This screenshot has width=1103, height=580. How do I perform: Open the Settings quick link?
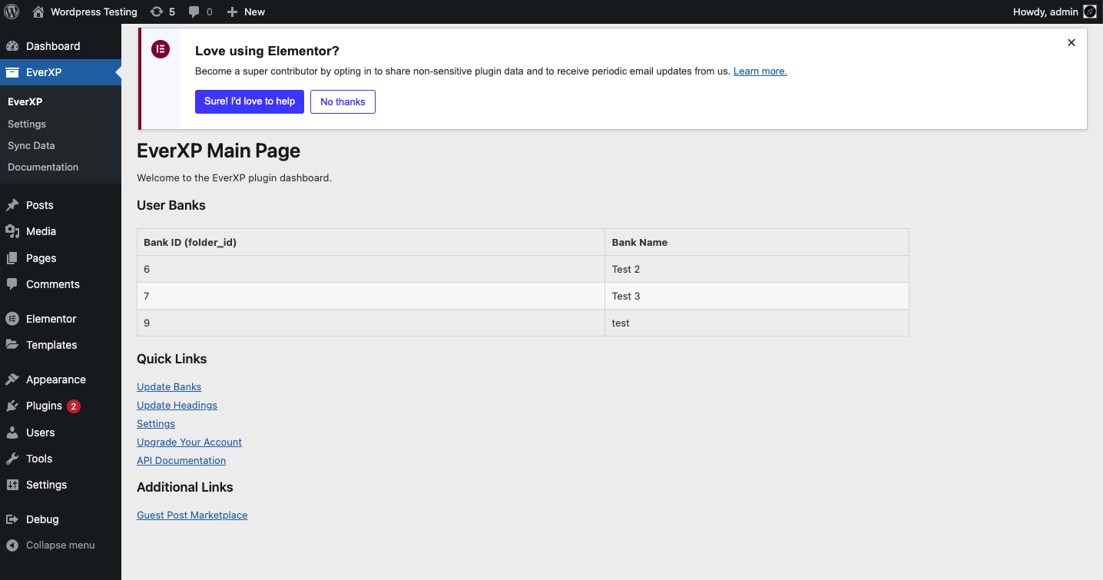156,423
